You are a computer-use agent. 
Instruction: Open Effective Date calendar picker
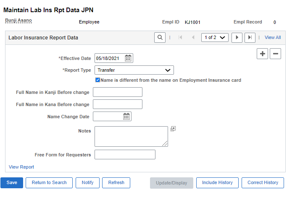pos(128,58)
